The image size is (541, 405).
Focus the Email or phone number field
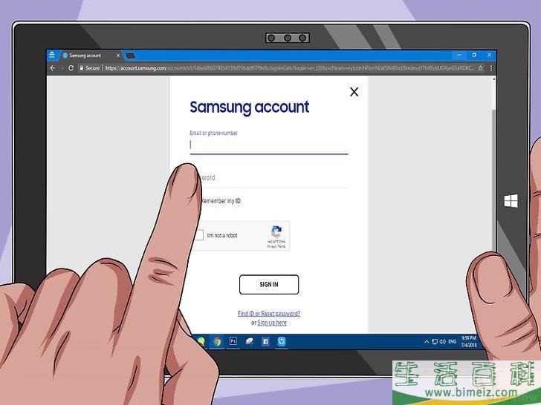pyautogui.click(x=269, y=145)
